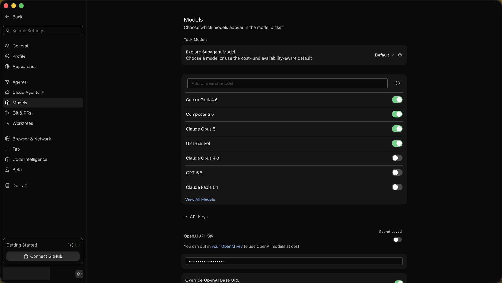The width and height of the screenshot is (502, 283).
Task: Open Code Intelligence settings
Action: tap(43, 159)
